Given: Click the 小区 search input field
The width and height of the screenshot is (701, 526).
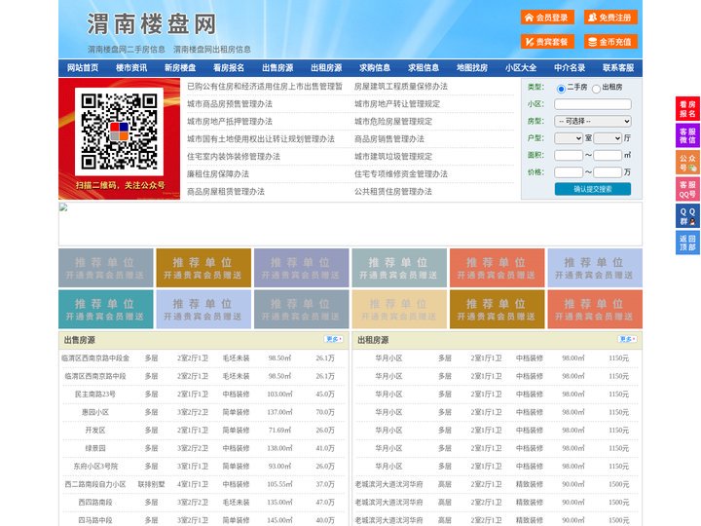Looking at the screenshot, I should (593, 104).
